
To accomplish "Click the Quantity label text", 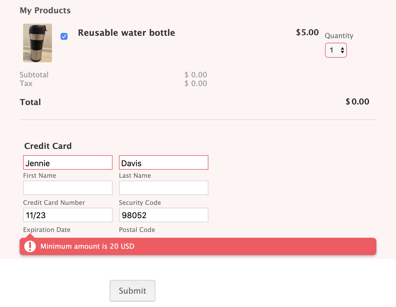I will tap(339, 36).
